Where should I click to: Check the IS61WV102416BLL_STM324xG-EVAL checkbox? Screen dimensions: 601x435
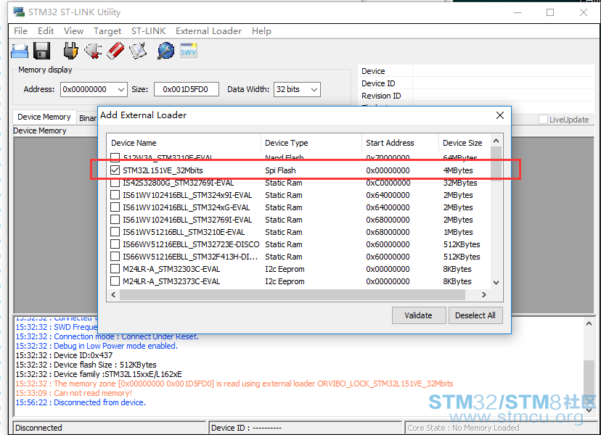pos(115,207)
